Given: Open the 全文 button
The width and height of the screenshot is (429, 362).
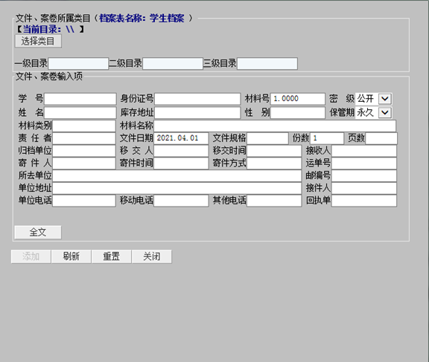Looking at the screenshot, I should pos(38,233).
